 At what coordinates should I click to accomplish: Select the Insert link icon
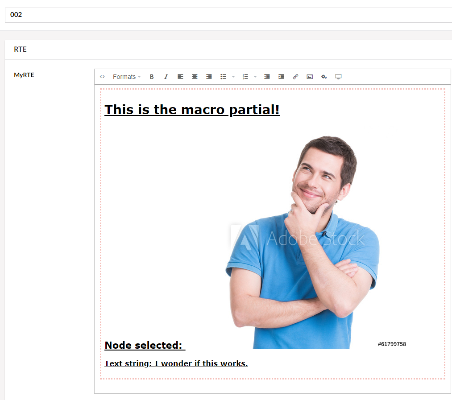[295, 76]
